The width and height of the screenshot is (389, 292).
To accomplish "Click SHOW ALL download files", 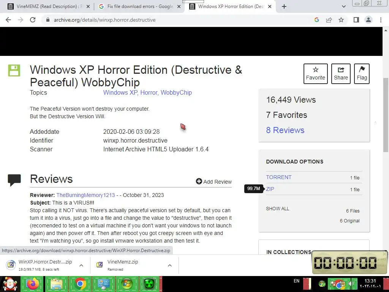I will (x=278, y=209).
